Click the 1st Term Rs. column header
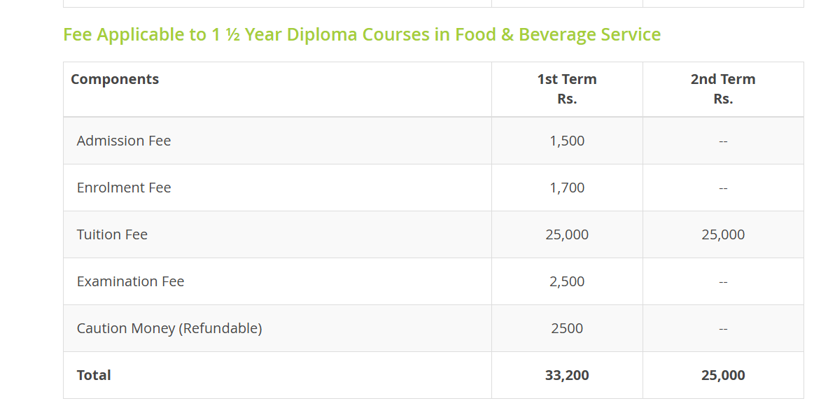 (x=567, y=90)
